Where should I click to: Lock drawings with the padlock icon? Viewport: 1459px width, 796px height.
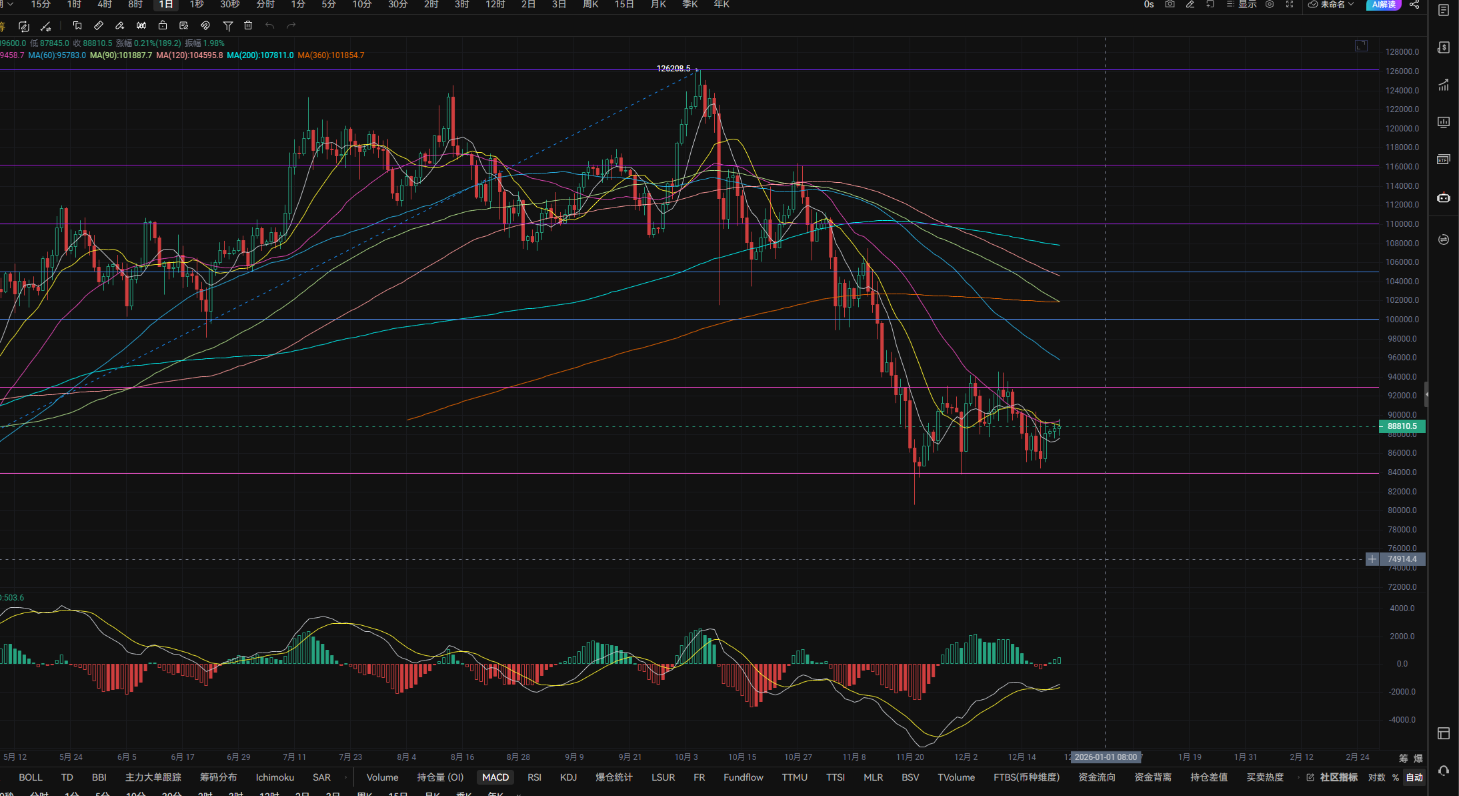(x=163, y=26)
